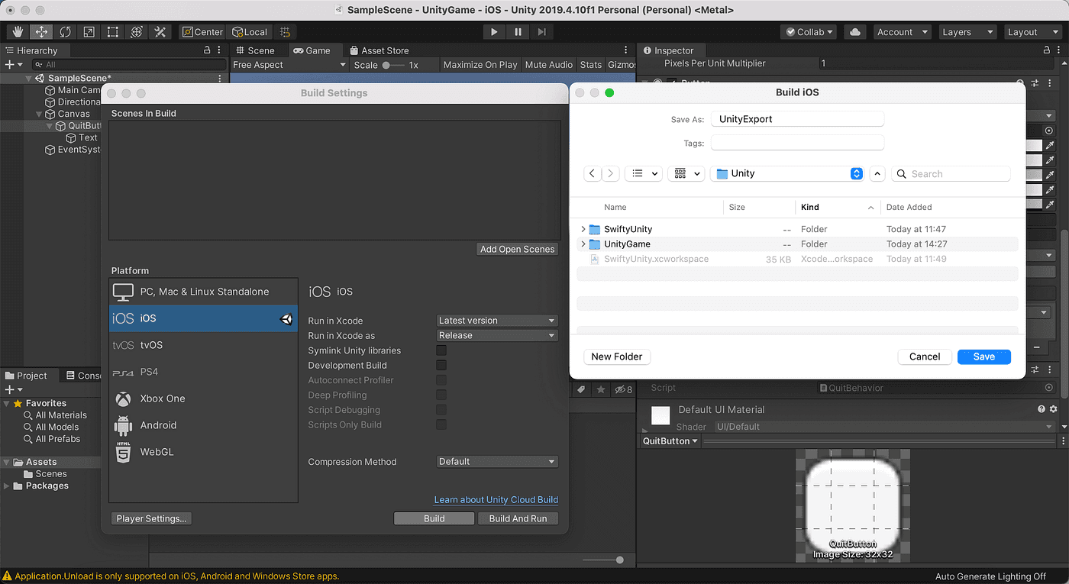This screenshot has height=584, width=1069.
Task: Open Compression Method dropdown
Action: 497,462
